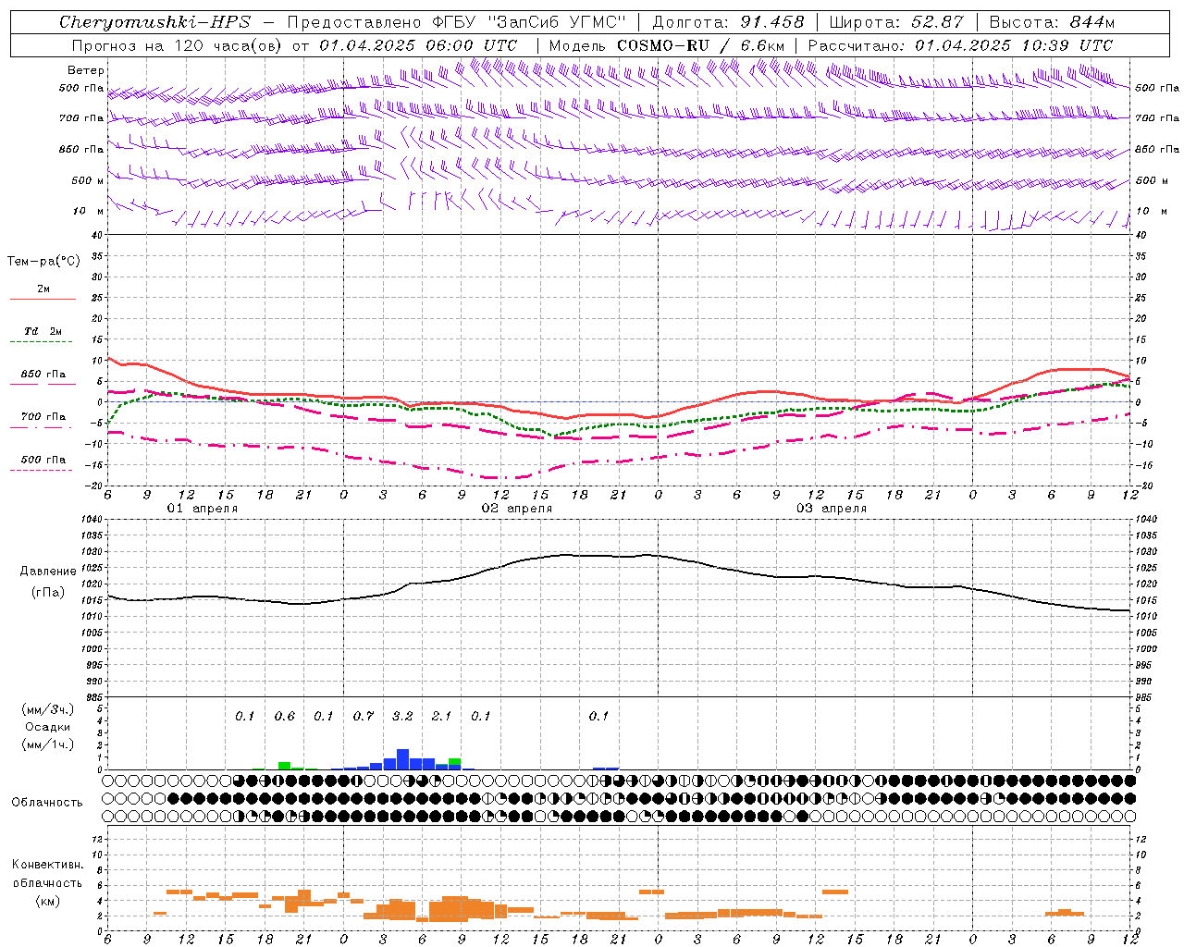1184x947 pixels.
Task: Click the '01 апреля' date label
Action: pos(203,509)
